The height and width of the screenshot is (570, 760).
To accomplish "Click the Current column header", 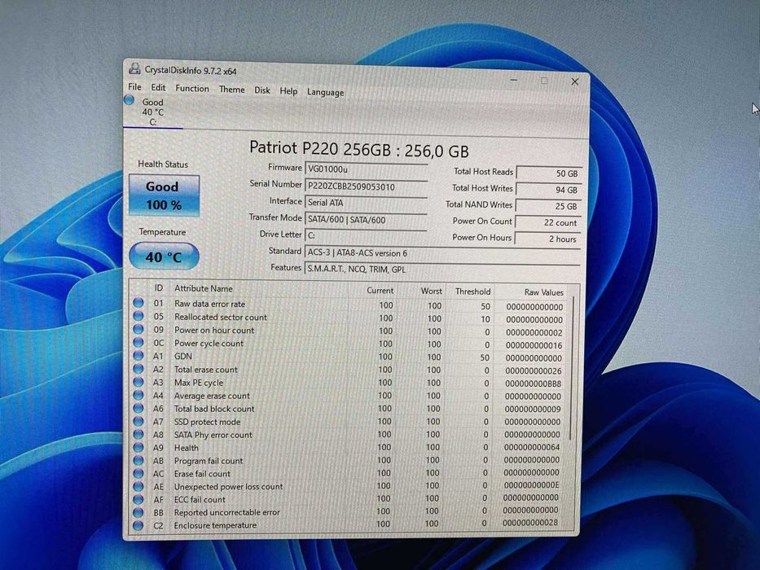I will pos(380,291).
